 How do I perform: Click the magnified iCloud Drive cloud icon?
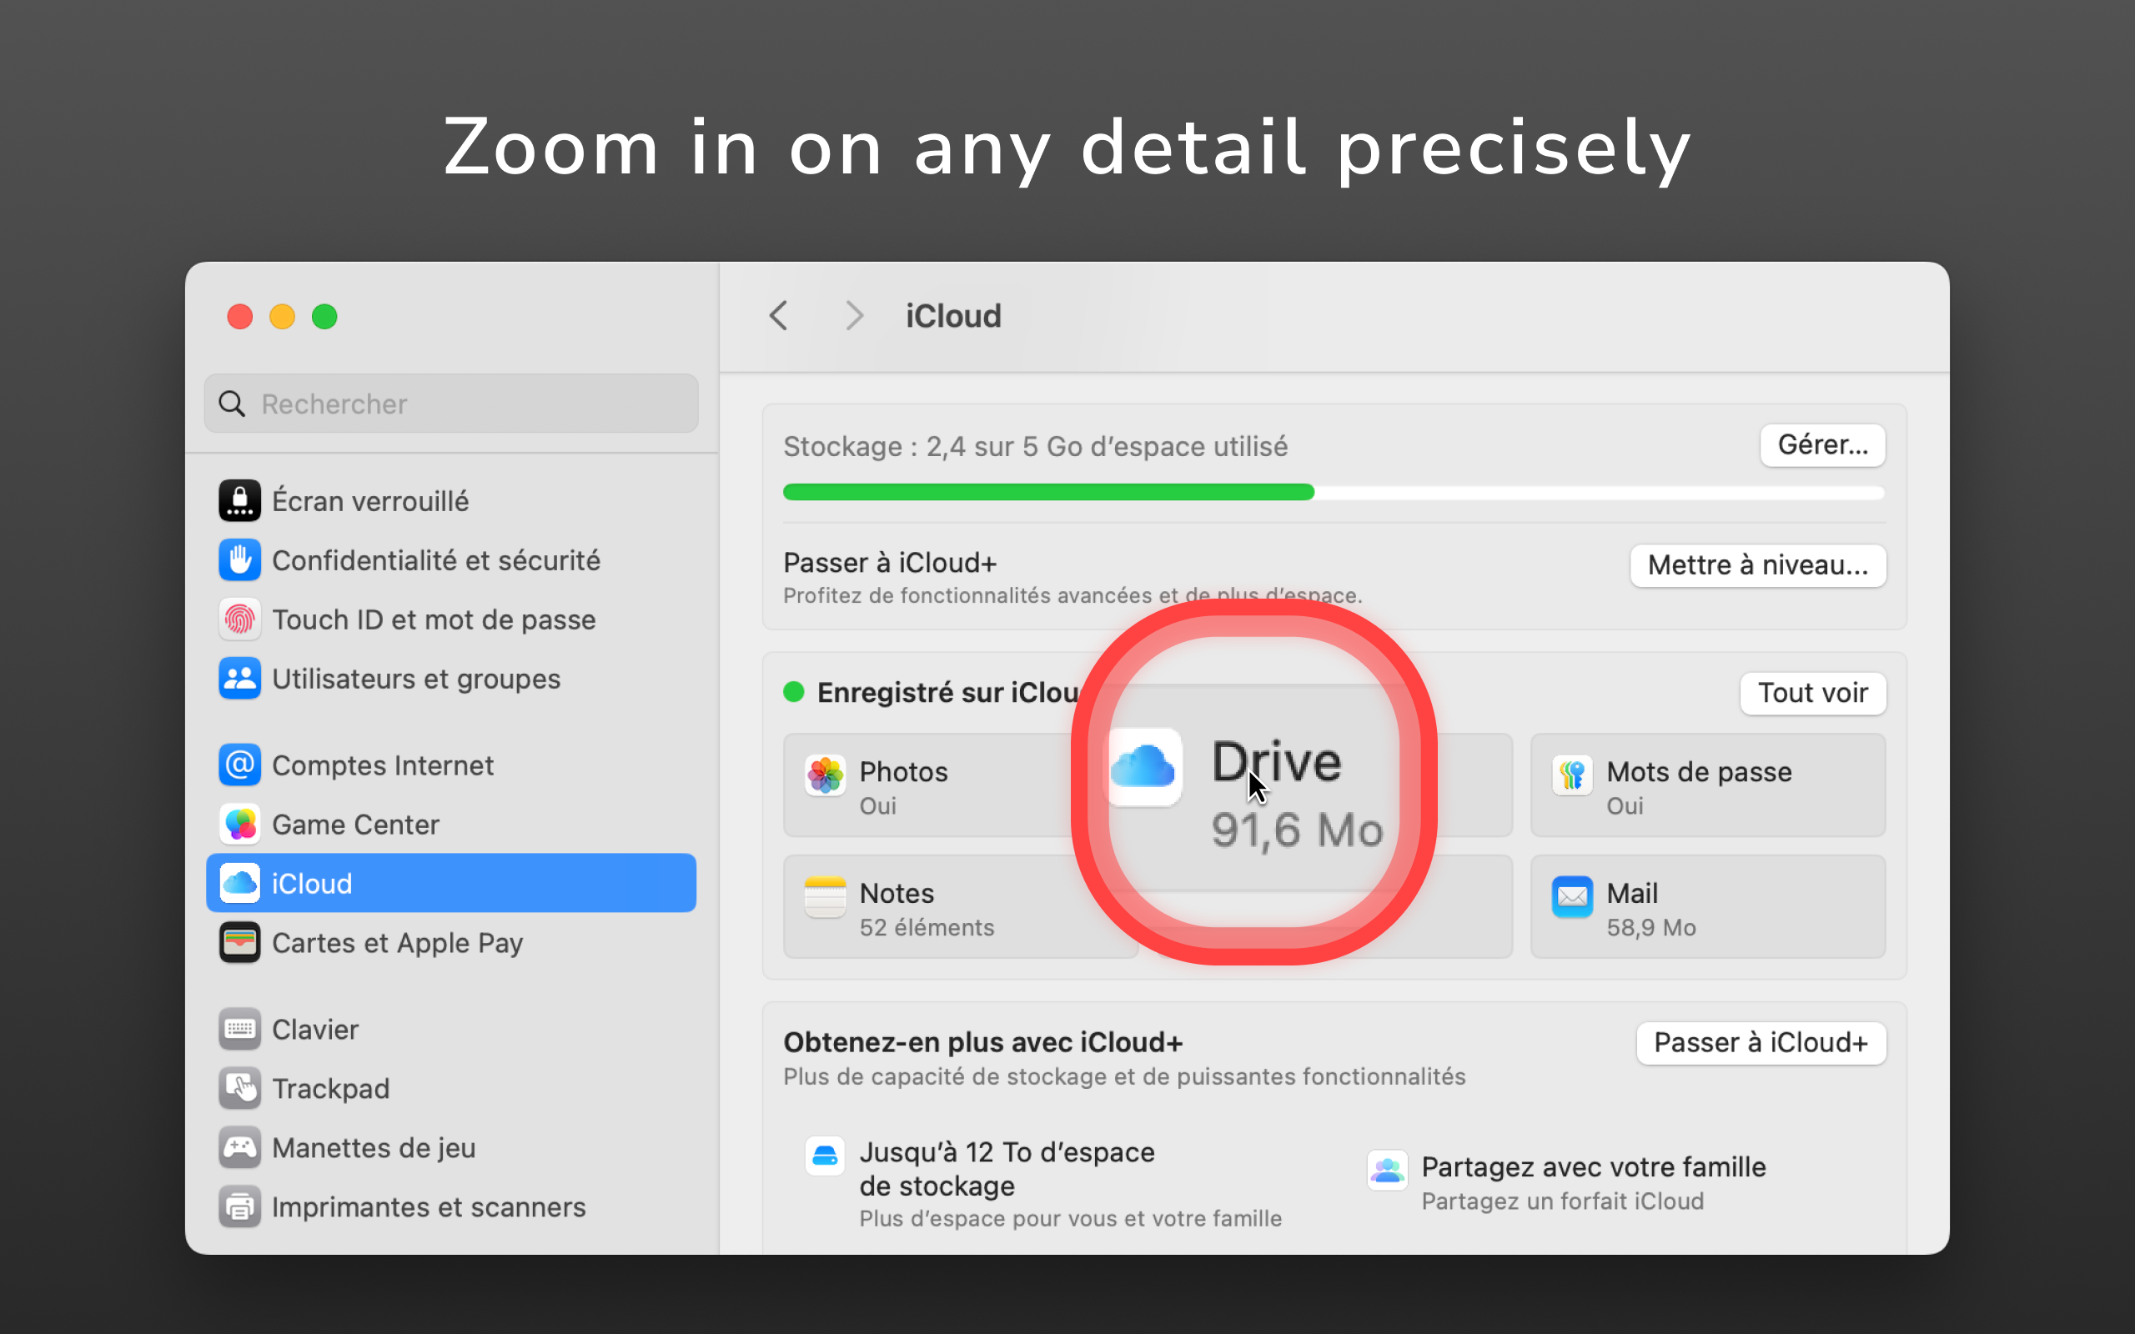pyautogui.click(x=1143, y=767)
